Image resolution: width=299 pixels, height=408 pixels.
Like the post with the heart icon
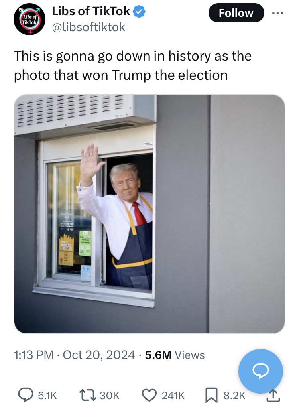pos(149,396)
